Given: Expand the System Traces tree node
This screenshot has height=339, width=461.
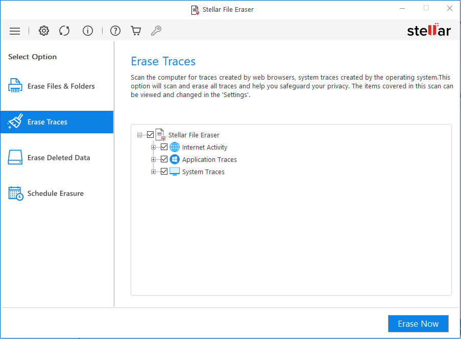Looking at the screenshot, I should coord(154,171).
